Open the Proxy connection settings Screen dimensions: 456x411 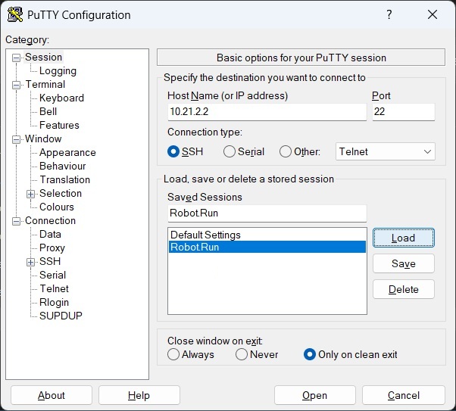click(52, 248)
